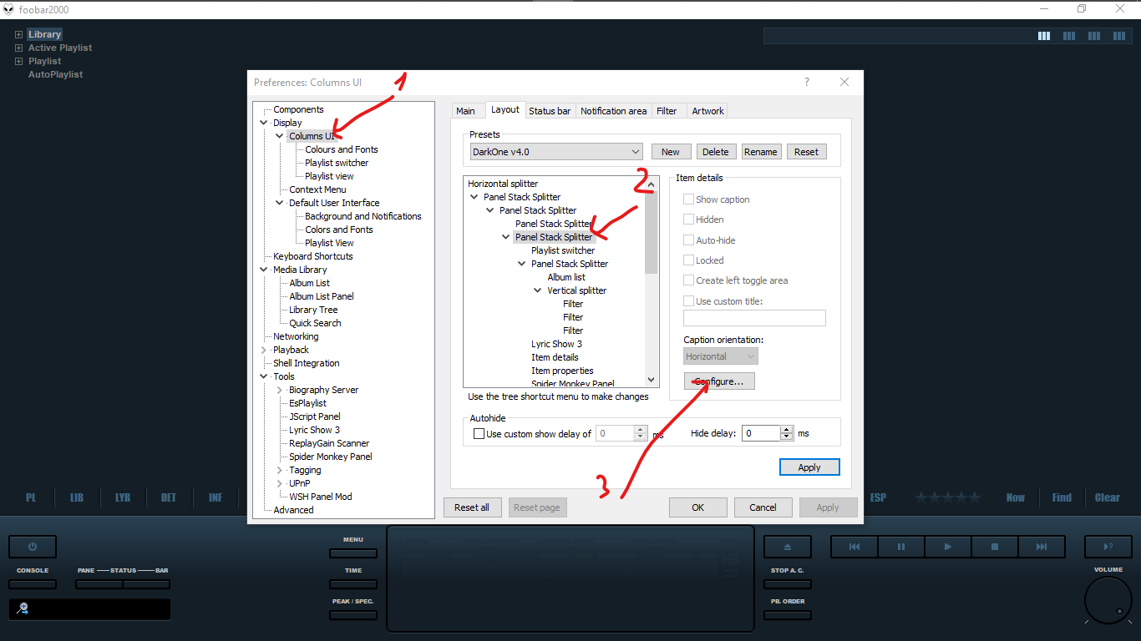
Task: Expand the Library node in main window
Action: click(18, 34)
